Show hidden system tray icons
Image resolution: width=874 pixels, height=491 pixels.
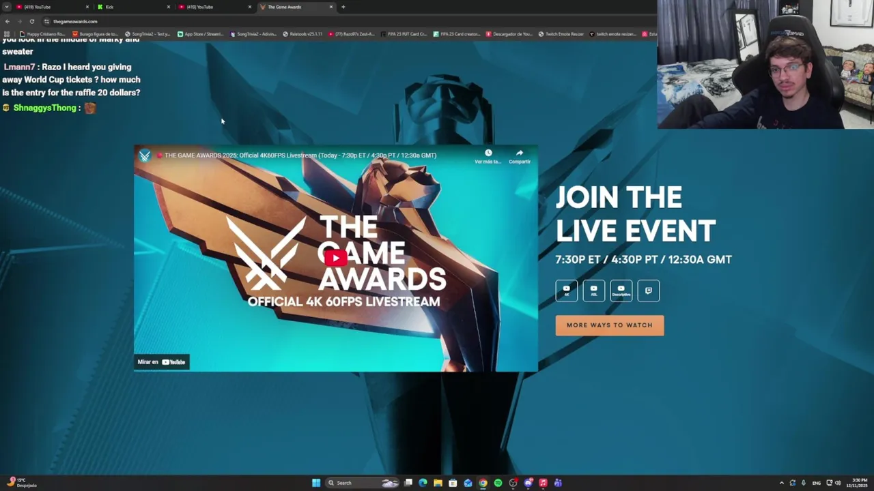[x=782, y=483]
